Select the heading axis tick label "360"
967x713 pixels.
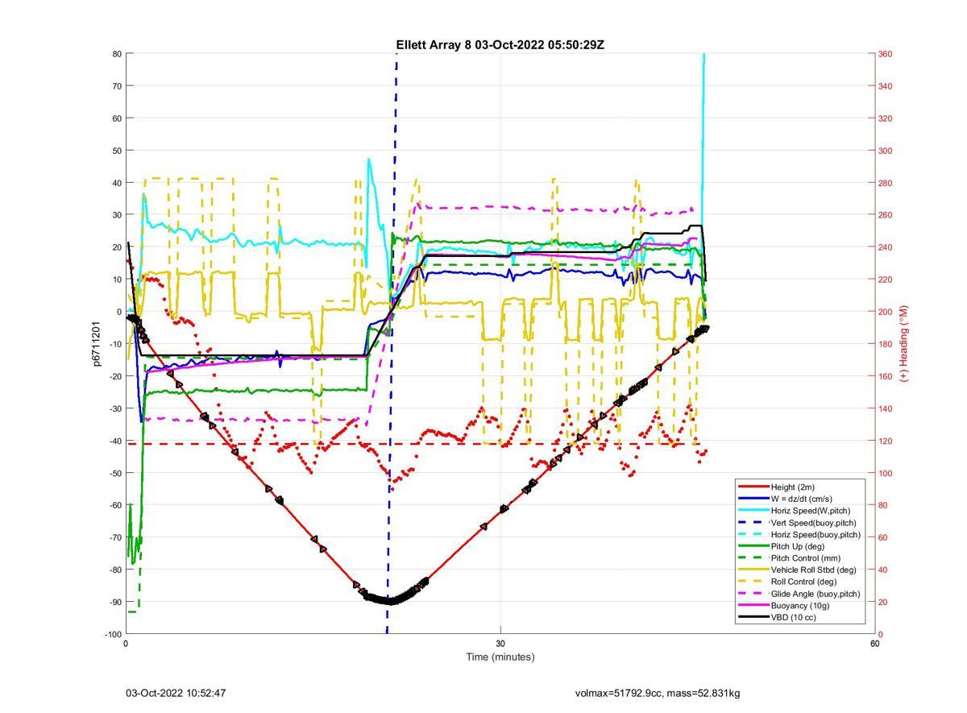point(885,54)
